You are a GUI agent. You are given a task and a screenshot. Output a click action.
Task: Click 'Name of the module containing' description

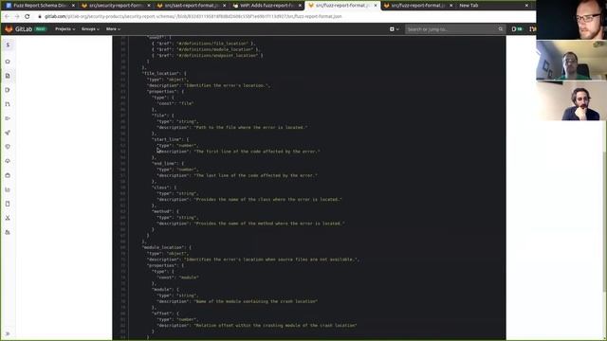[256, 301]
